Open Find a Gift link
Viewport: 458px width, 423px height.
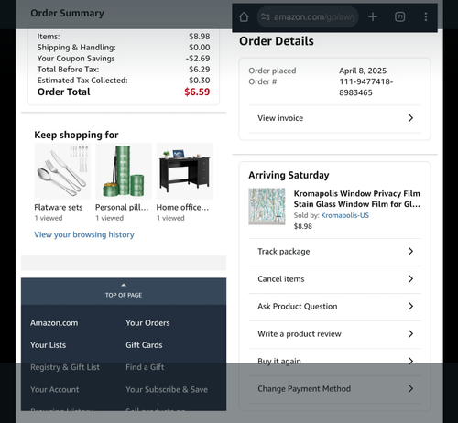tap(145, 367)
